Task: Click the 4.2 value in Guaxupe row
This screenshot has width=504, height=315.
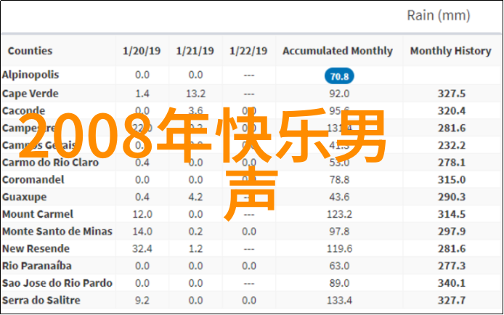Action: click(195, 197)
